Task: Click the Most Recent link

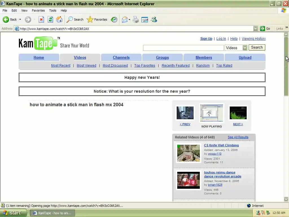Action: pyautogui.click(x=61, y=66)
